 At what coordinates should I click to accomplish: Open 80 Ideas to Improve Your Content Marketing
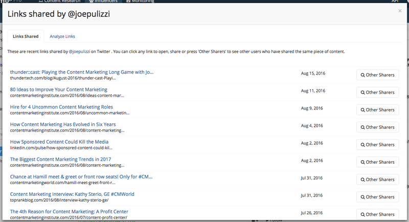click(x=59, y=90)
